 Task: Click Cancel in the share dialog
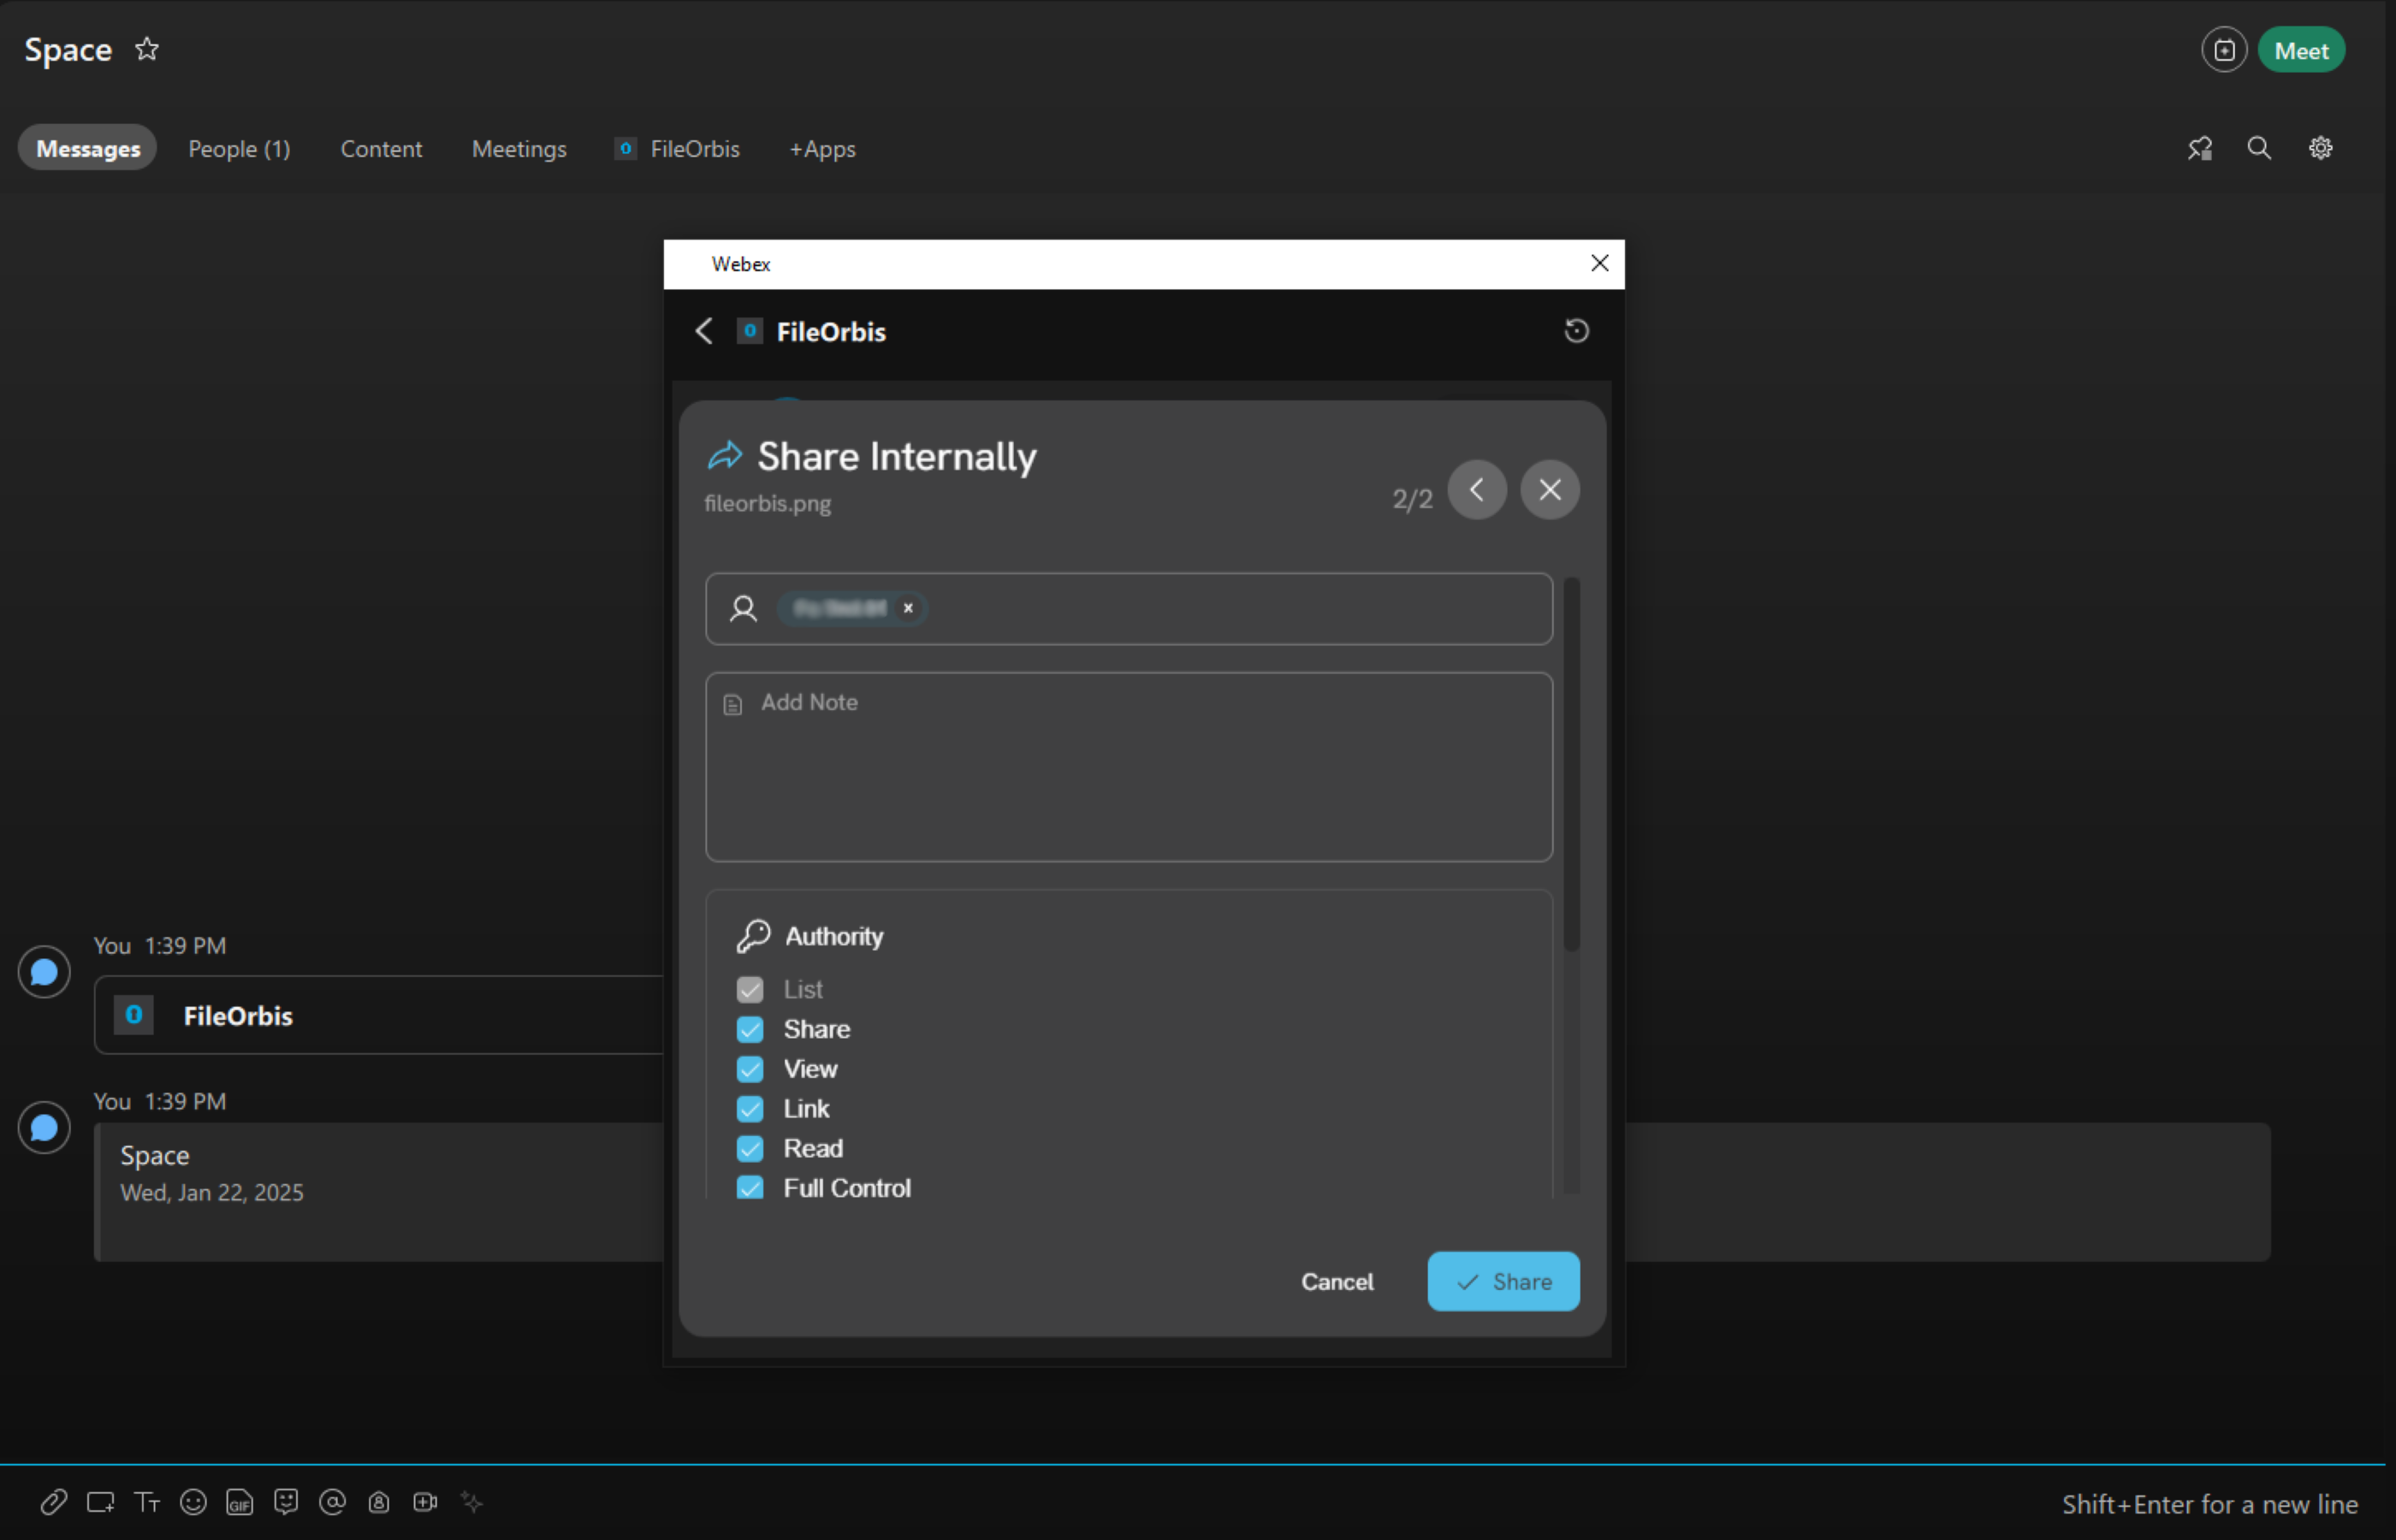[1337, 1281]
